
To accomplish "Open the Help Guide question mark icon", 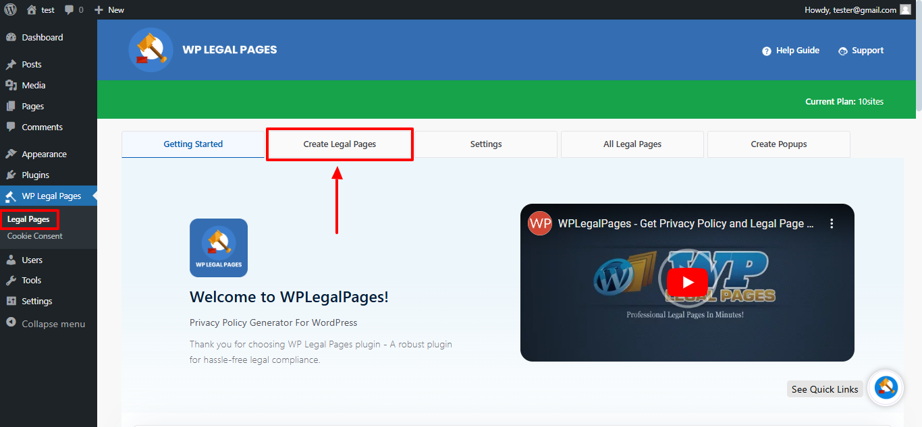I will (x=767, y=50).
